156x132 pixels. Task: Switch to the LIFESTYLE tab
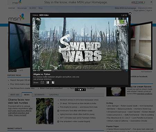click(x=54, y=94)
